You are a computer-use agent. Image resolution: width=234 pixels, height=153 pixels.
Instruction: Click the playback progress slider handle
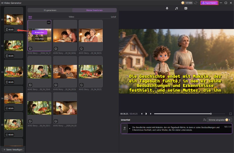[211, 114]
